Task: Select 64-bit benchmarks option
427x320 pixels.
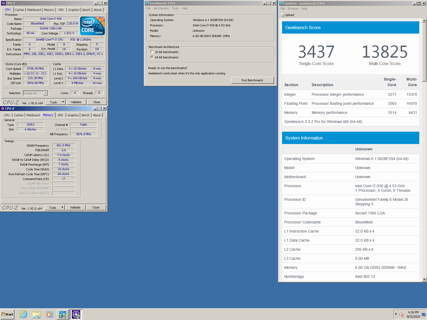Action: click(x=152, y=57)
